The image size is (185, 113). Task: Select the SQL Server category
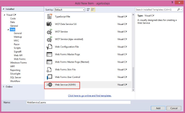pos(16,77)
